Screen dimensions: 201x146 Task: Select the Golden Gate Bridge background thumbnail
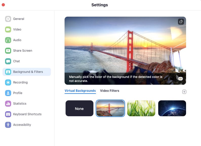tap(110, 108)
